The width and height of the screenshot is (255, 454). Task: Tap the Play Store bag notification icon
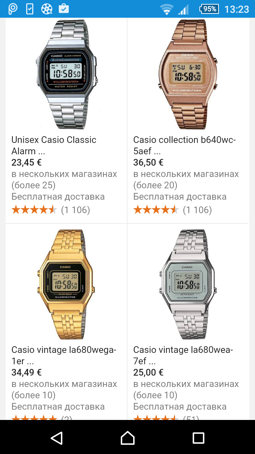tap(64, 9)
